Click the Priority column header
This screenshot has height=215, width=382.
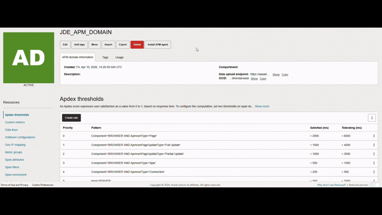tap(68, 128)
